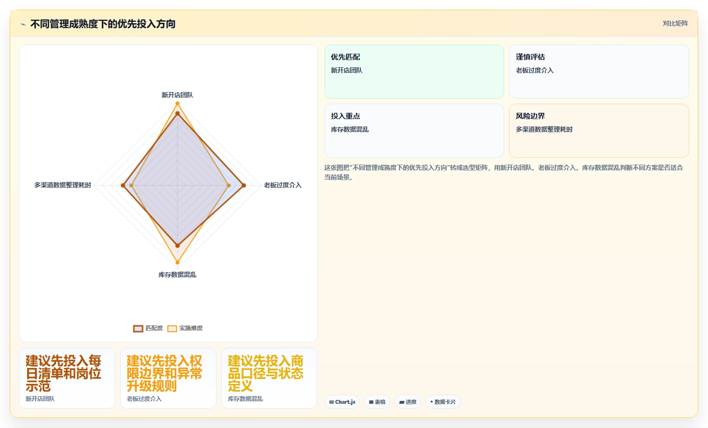Screen dimensions: 708x428
Task: Click radar axis label 多渠道数据整理耗时
Action: click(x=62, y=185)
